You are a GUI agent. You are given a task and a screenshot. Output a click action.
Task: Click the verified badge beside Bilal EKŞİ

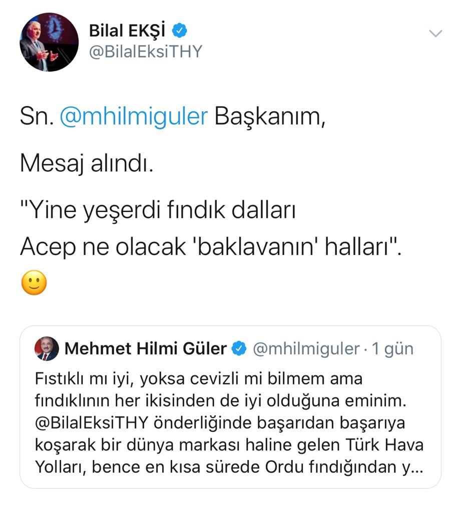pos(180,31)
